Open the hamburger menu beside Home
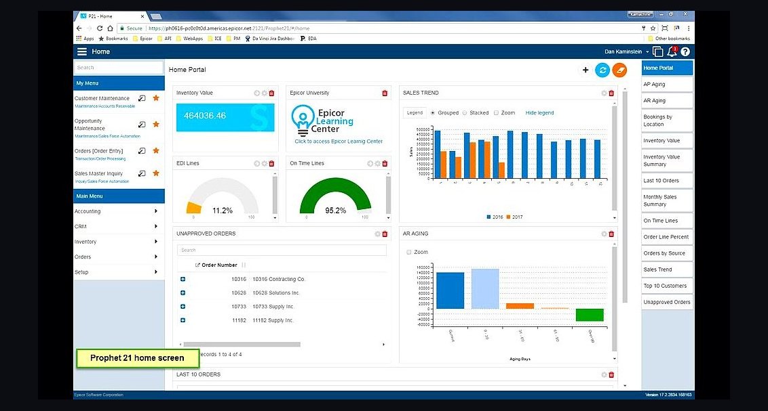The height and width of the screenshot is (411, 768). click(x=82, y=51)
